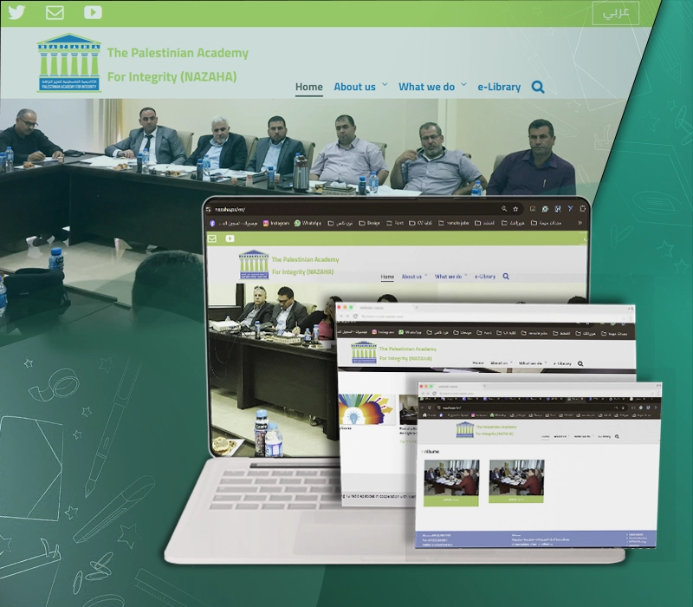Open the WhatsApp bookmark in the laptop's browser
Image resolution: width=693 pixels, height=607 pixels.
[308, 223]
